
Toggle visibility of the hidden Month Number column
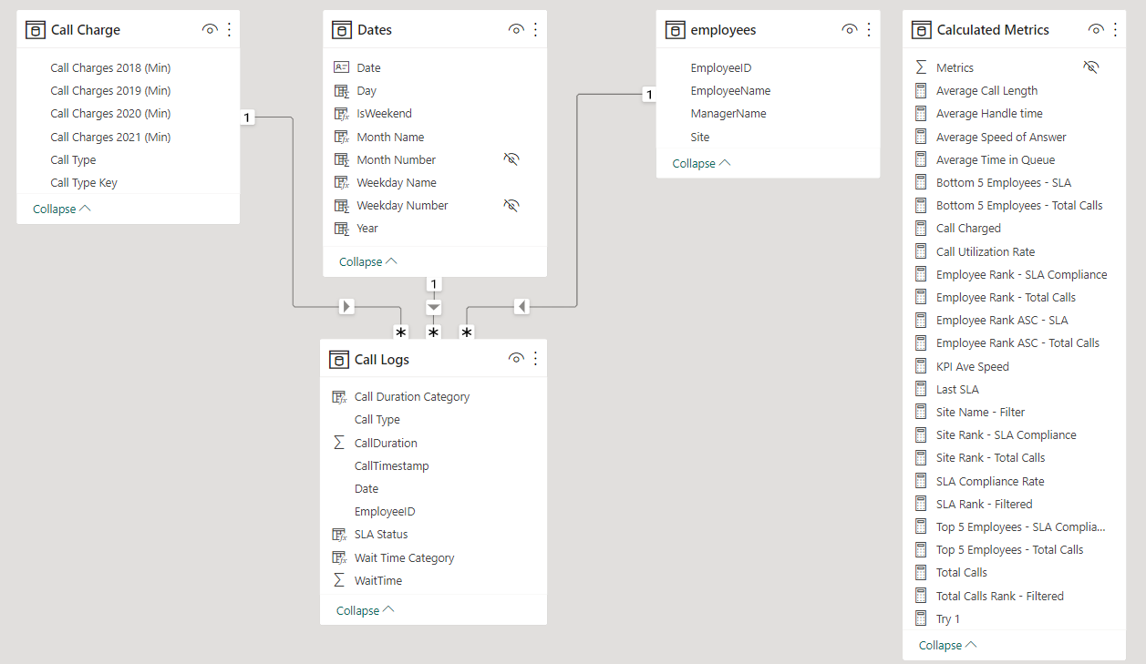[511, 158]
